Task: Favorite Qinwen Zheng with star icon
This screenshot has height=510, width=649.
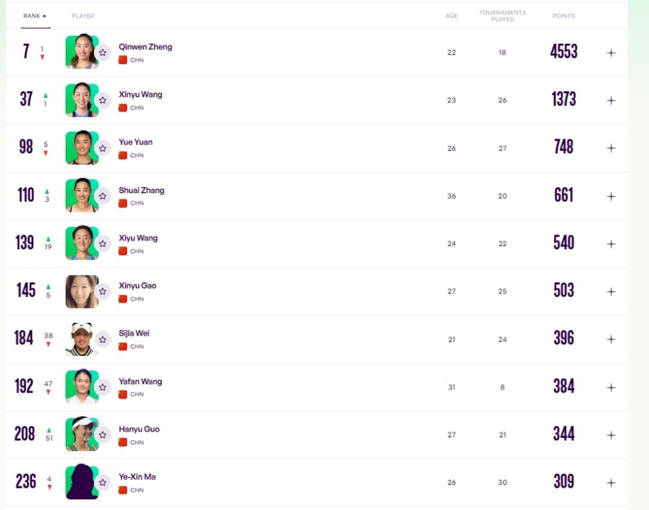Action: tap(103, 52)
